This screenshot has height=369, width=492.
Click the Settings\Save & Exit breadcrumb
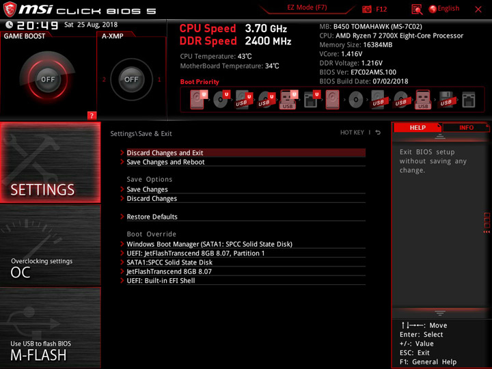point(141,134)
